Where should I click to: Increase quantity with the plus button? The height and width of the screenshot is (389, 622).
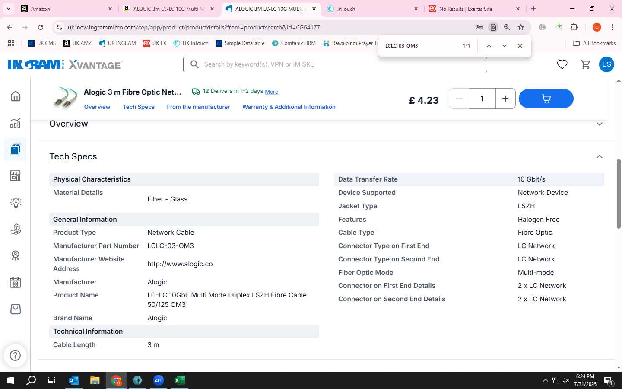click(505, 99)
